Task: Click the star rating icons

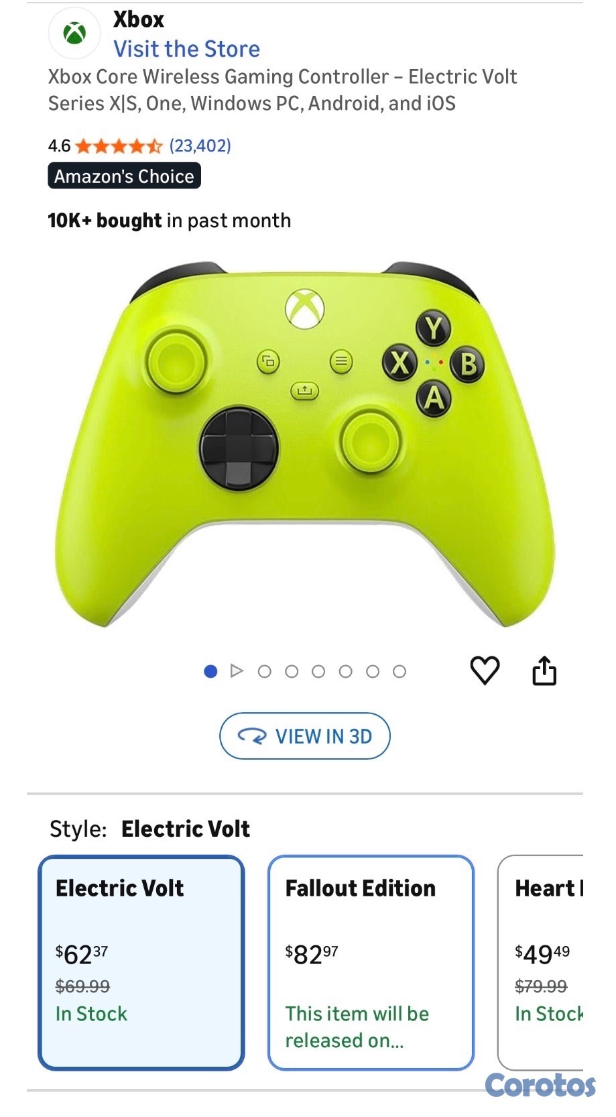Action: click(x=119, y=145)
